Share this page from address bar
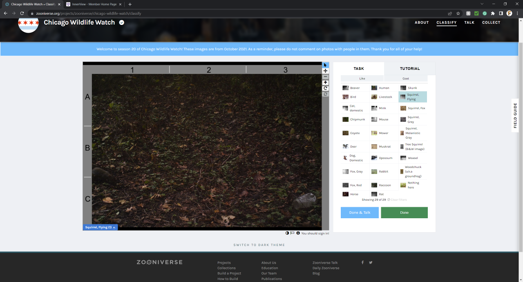The height and width of the screenshot is (282, 523). pyautogui.click(x=450, y=13)
